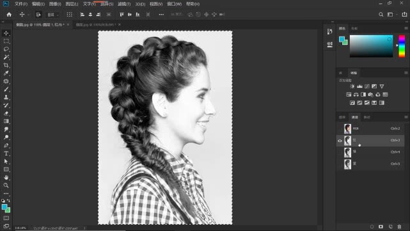Click align bottom edges icon
The image size is (410, 231).
[x=138, y=15]
